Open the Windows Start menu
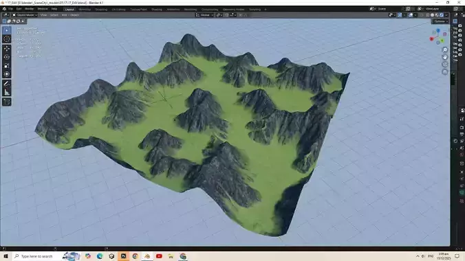This screenshot has width=465, height=261. [6, 256]
